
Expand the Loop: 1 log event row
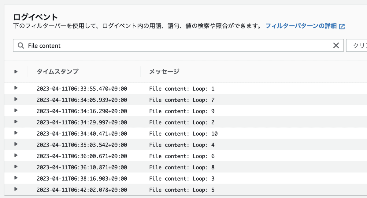16,88
